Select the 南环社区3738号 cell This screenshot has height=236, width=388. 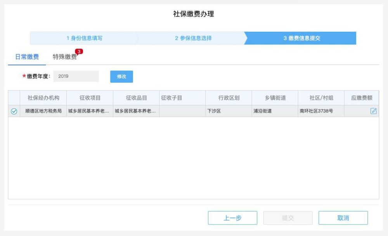[x=321, y=111]
